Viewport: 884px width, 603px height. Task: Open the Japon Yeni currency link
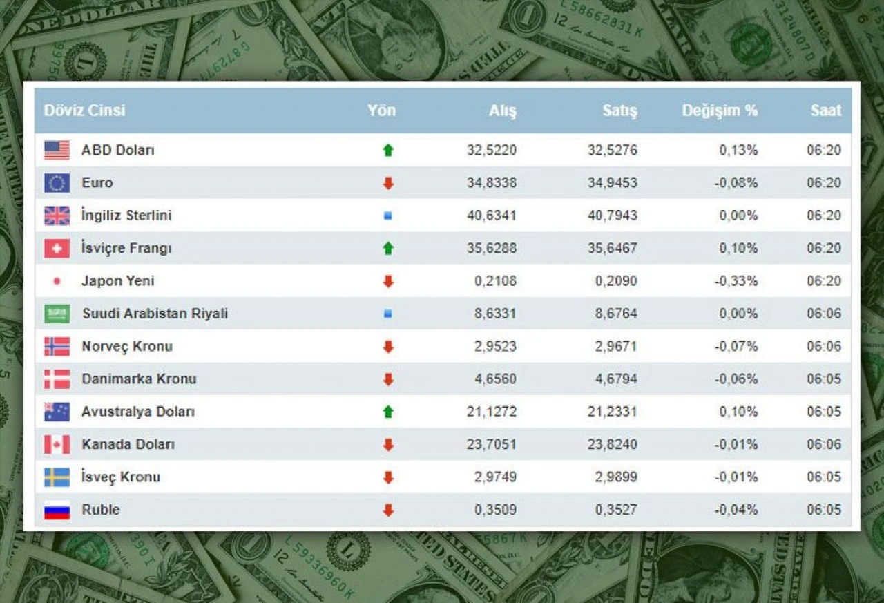point(118,281)
